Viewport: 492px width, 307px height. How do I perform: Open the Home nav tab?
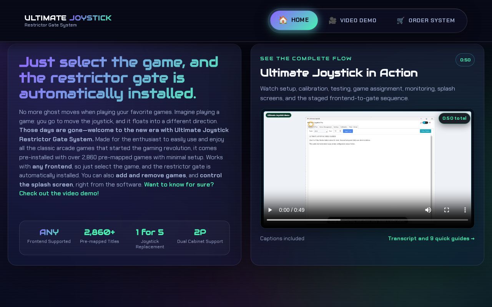[294, 20]
